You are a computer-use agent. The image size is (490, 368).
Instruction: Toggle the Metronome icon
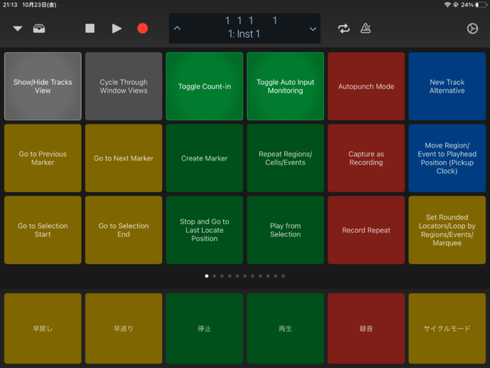pos(365,29)
